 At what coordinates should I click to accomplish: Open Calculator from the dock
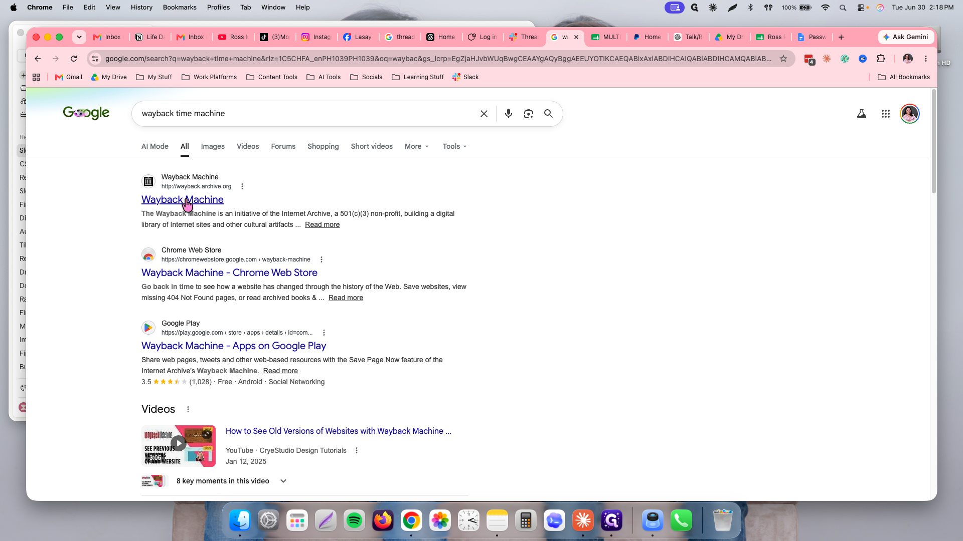point(526,521)
